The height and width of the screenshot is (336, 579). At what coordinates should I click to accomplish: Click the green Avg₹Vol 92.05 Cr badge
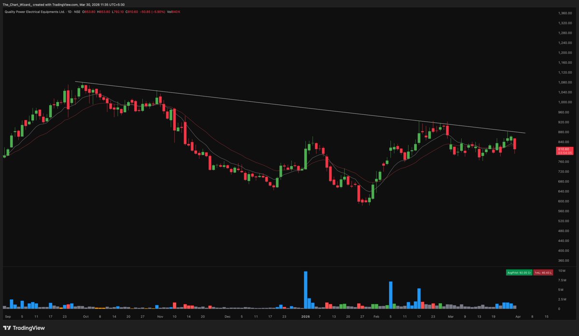pos(519,272)
